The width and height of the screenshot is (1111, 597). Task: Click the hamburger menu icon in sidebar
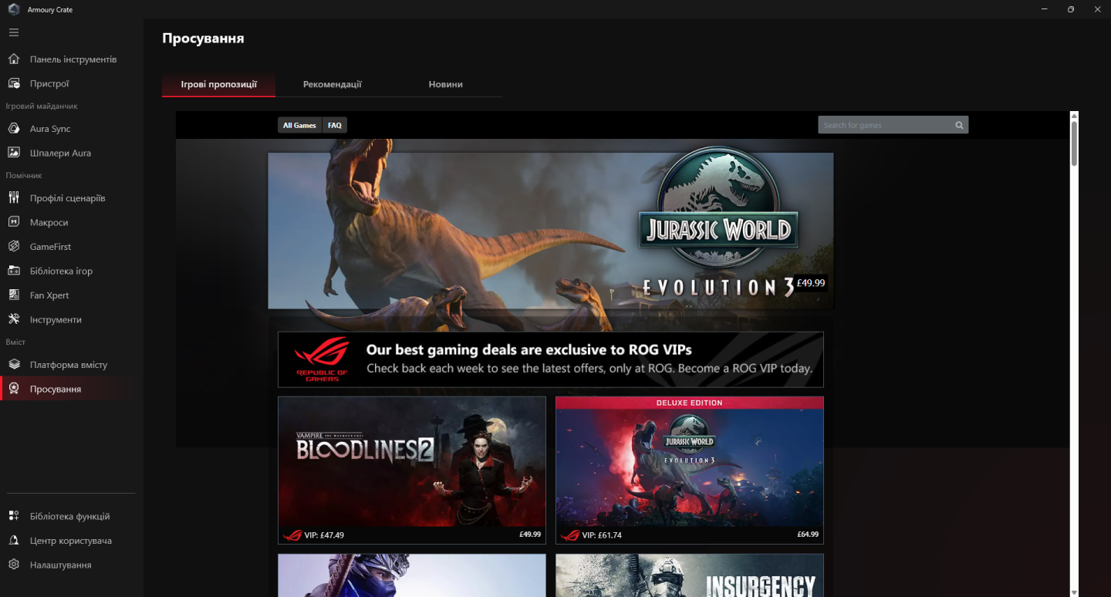pyautogui.click(x=14, y=32)
